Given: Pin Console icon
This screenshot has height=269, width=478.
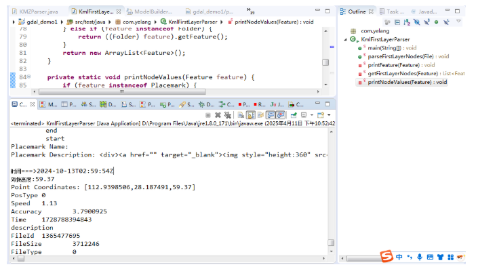Looking at the screenshot, I should pyautogui.click(x=294, y=115).
